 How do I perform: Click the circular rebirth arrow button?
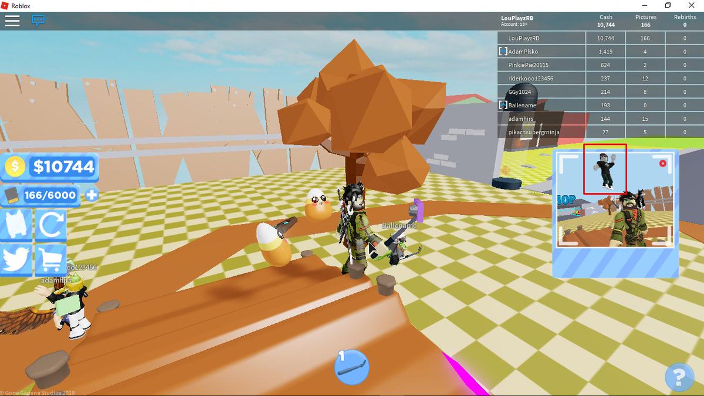click(50, 225)
